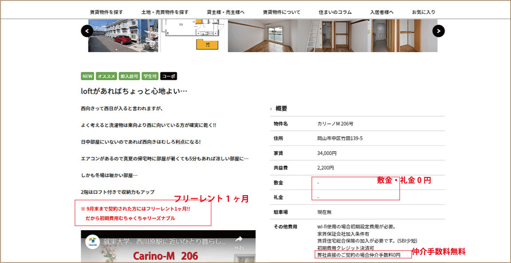Click the previous image carousel arrow

point(87,31)
